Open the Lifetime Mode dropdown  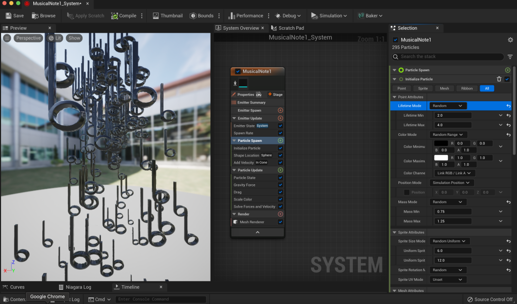(x=448, y=106)
